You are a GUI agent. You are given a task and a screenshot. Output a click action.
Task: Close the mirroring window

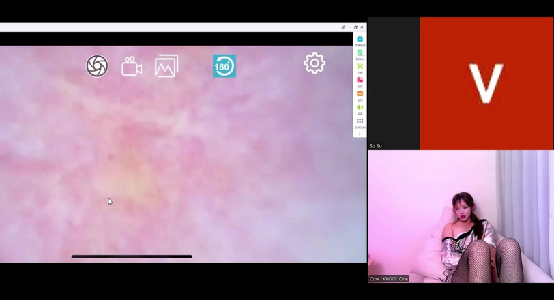coord(362,27)
